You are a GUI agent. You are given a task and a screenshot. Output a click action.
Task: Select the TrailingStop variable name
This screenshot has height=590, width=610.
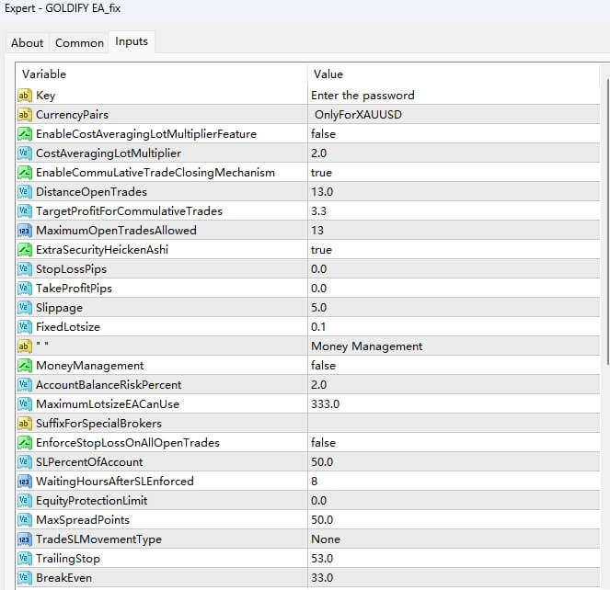[68, 559]
